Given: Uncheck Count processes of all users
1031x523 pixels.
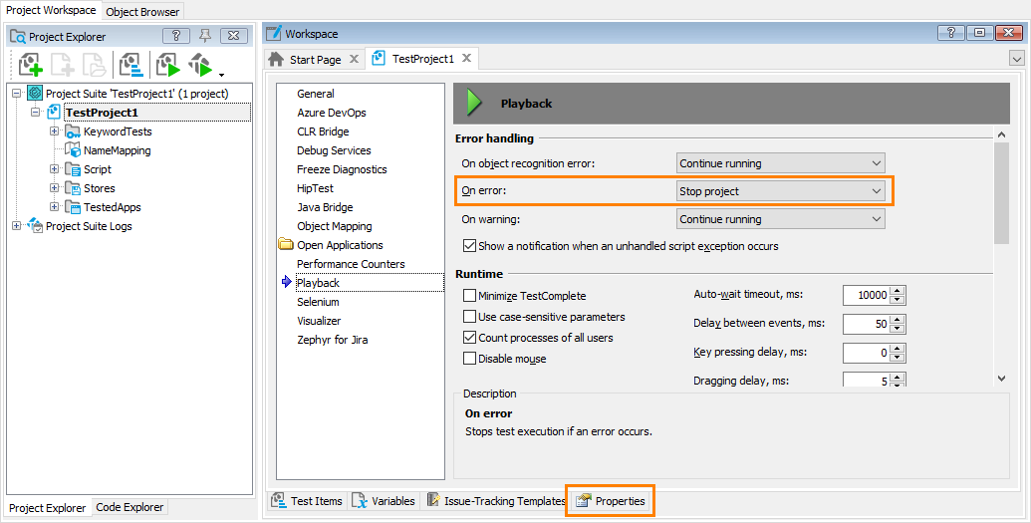Looking at the screenshot, I should coord(469,338).
